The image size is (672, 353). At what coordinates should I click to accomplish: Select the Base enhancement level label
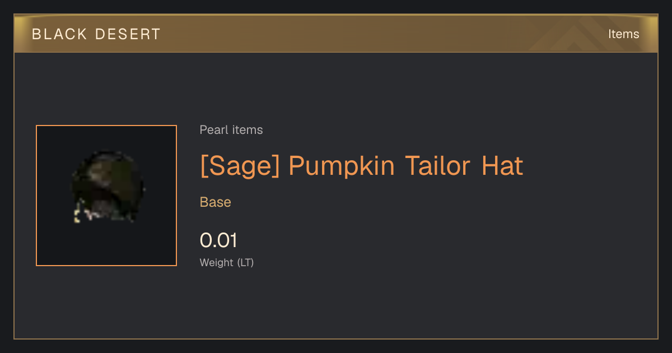[216, 202]
